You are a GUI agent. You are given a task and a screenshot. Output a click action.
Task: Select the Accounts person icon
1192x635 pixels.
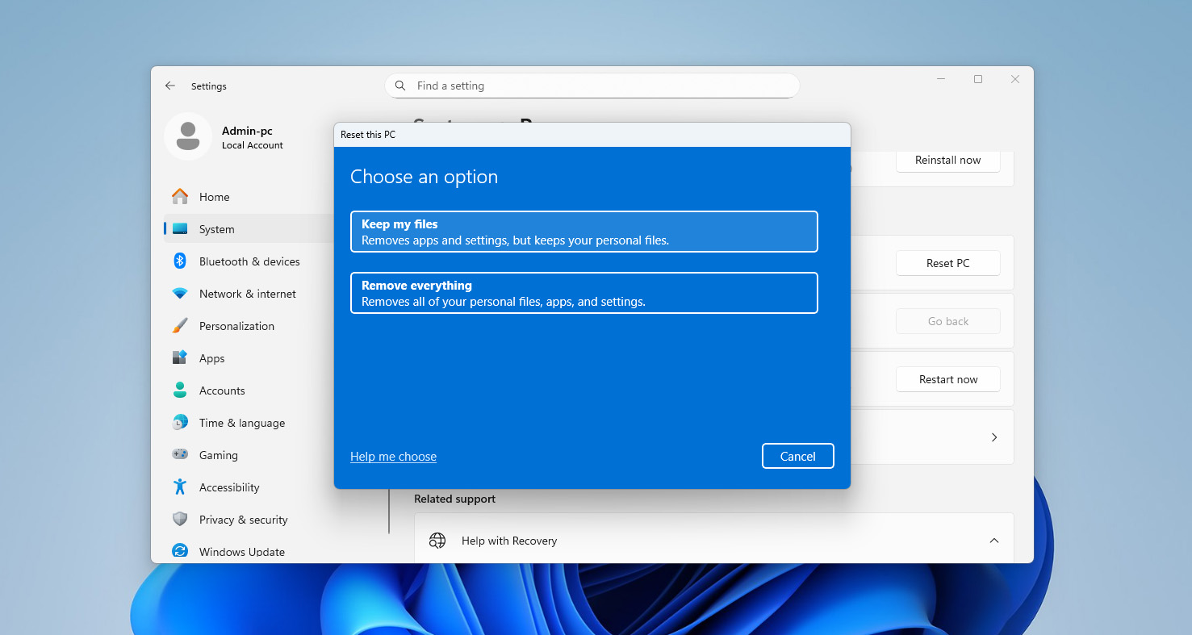tap(180, 391)
